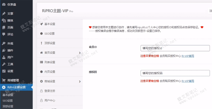Click the menu toggle icon at top right
Viewport: 212px width, 109px height.
click(210, 11)
